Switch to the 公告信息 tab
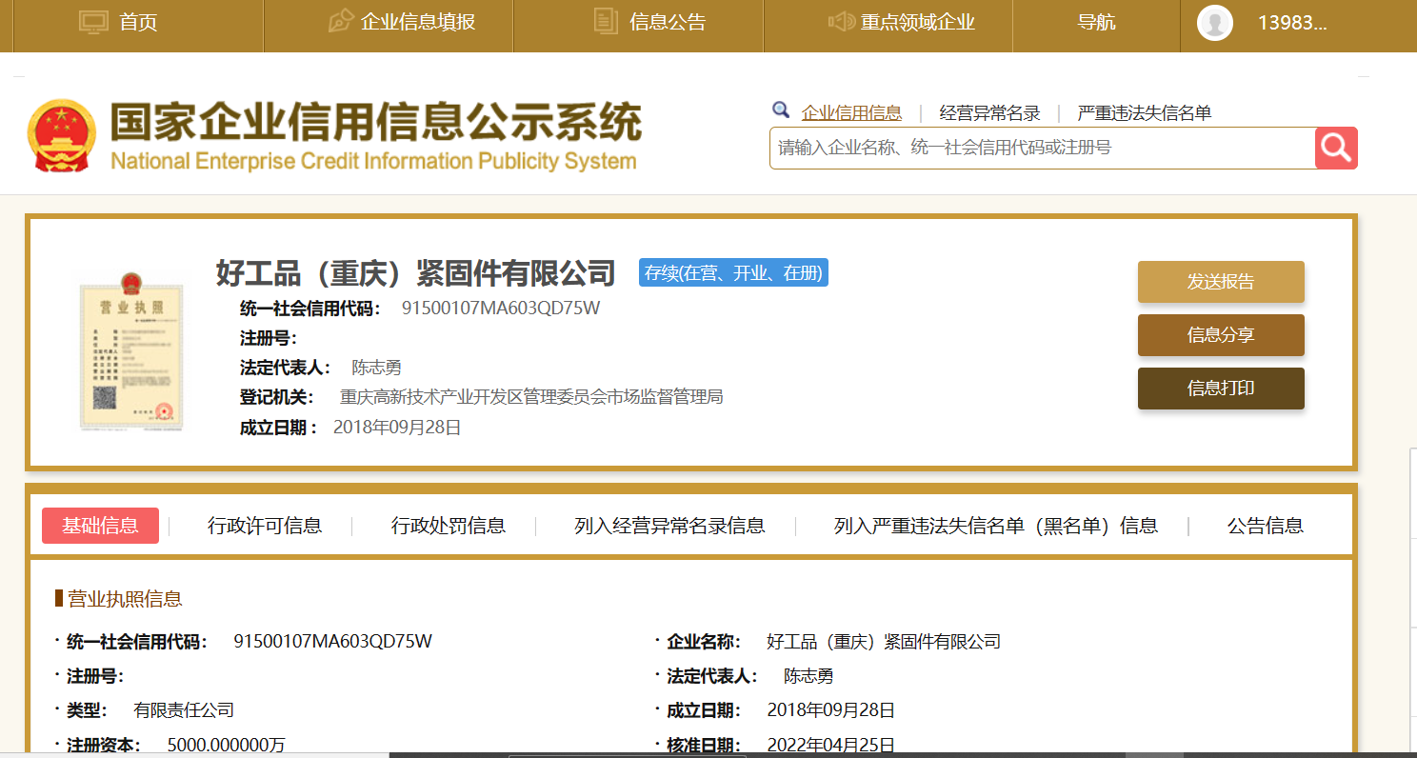 pos(1266,526)
